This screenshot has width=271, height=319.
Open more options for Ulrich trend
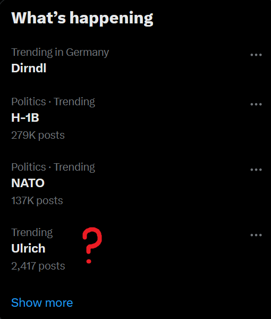click(x=256, y=235)
